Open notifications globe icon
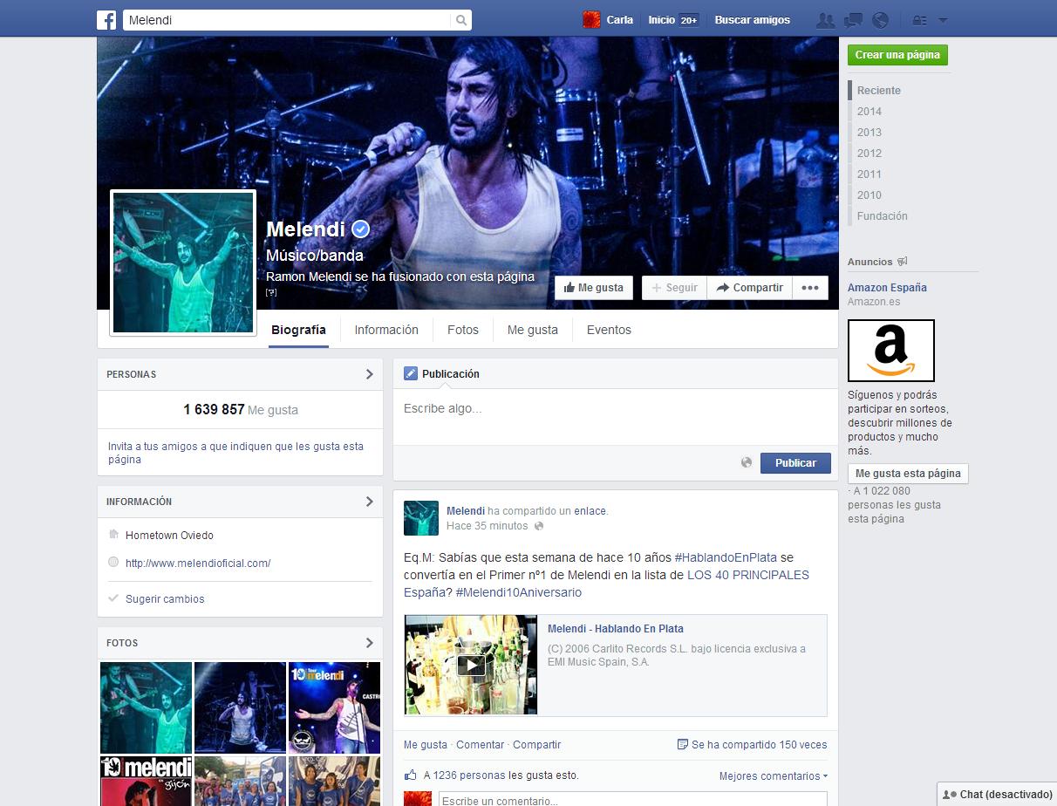1057x806 pixels. point(880,20)
